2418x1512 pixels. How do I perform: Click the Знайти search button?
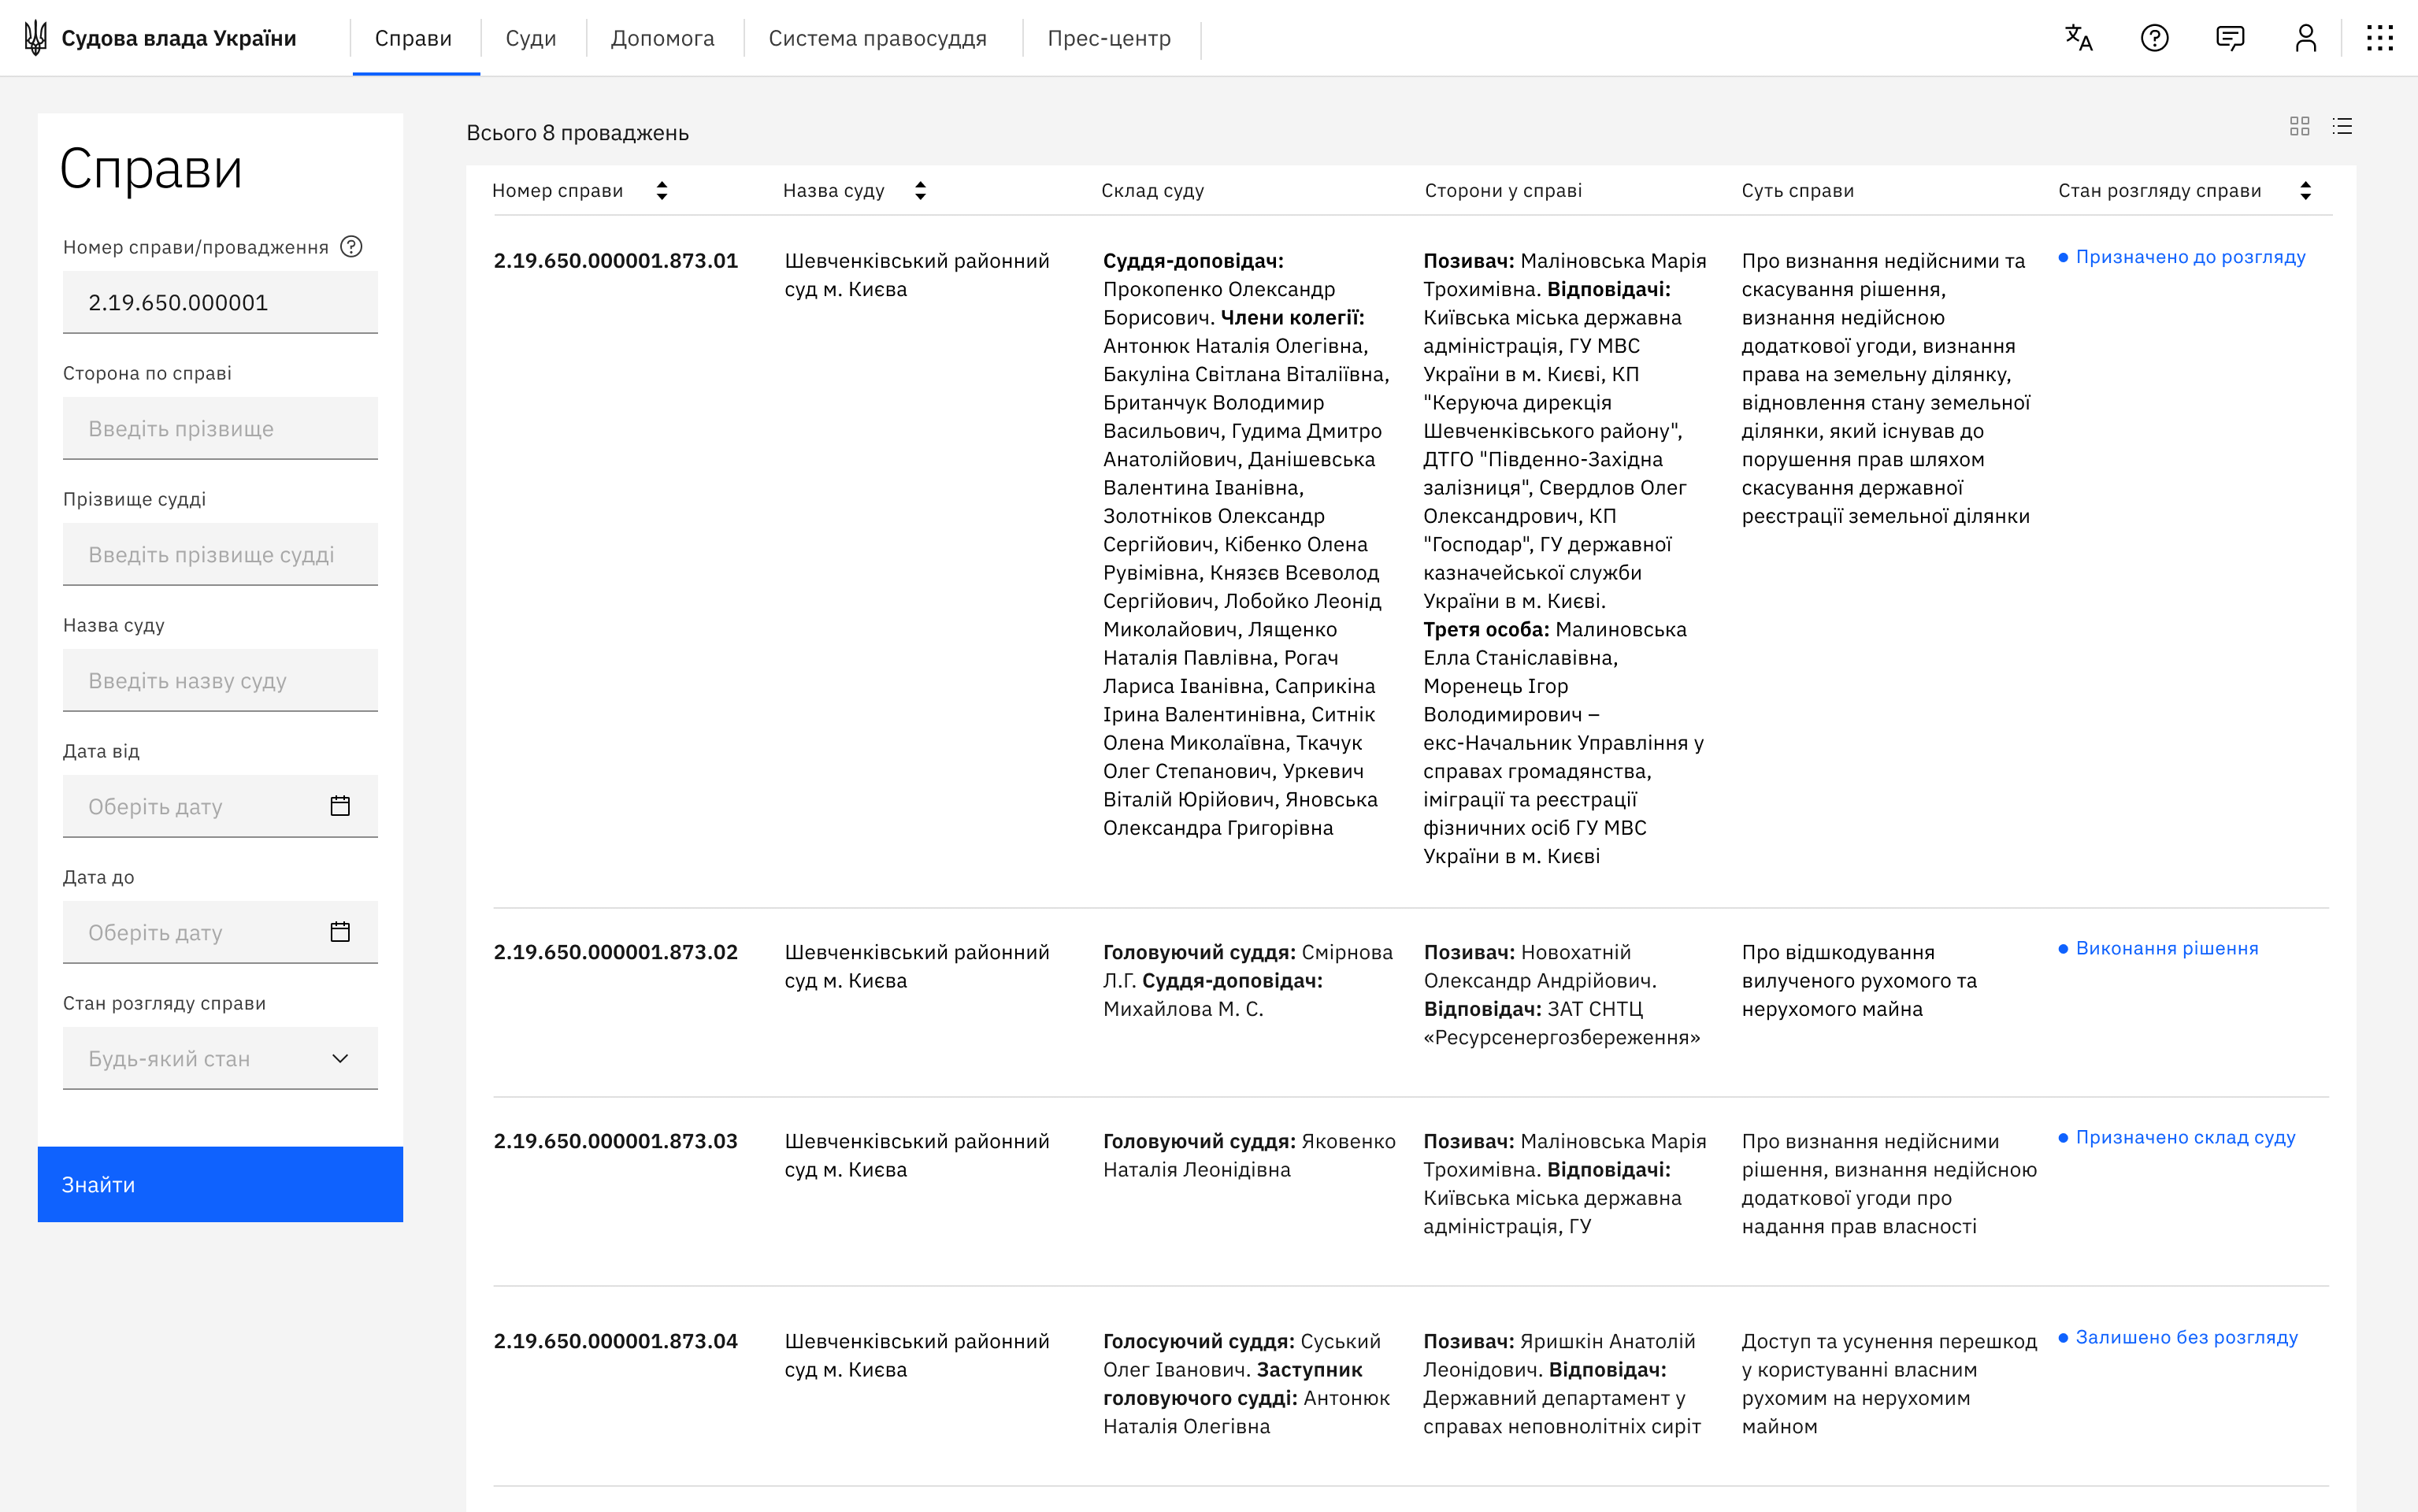(220, 1184)
